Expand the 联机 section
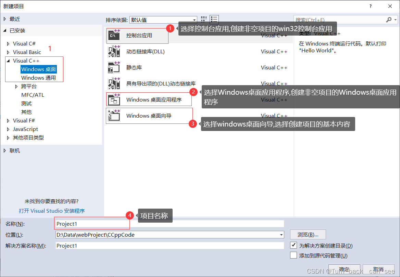This screenshot has height=277, width=400. [x=5, y=150]
